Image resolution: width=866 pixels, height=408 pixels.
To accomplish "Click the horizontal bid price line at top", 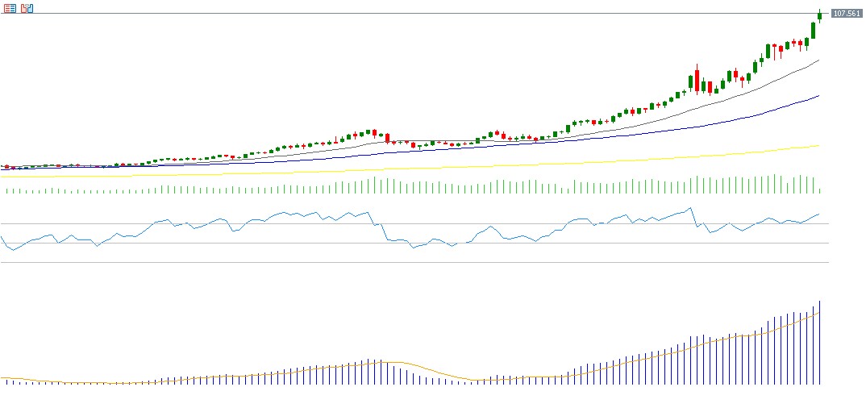I will pos(403,14).
